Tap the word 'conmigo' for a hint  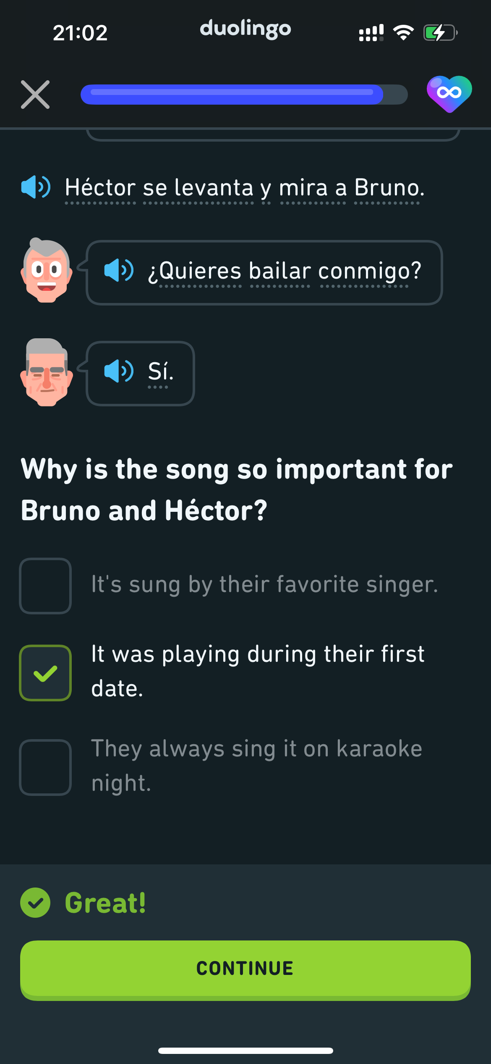point(364,271)
